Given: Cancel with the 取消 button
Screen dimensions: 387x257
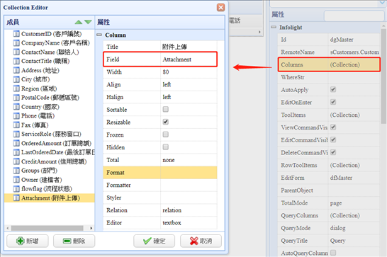Looking at the screenshot, I should 201,241.
